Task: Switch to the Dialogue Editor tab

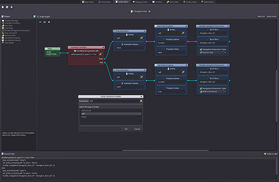Action: (140, 2)
